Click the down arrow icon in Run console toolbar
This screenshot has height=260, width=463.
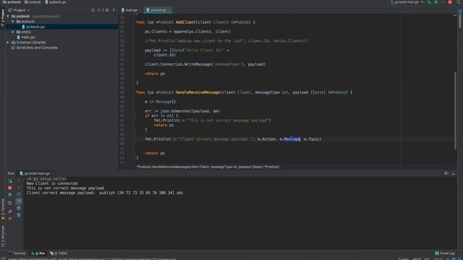coord(19,188)
